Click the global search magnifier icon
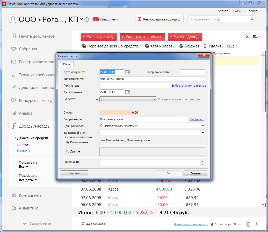Viewport: 268px width, 232px height. [252, 19]
